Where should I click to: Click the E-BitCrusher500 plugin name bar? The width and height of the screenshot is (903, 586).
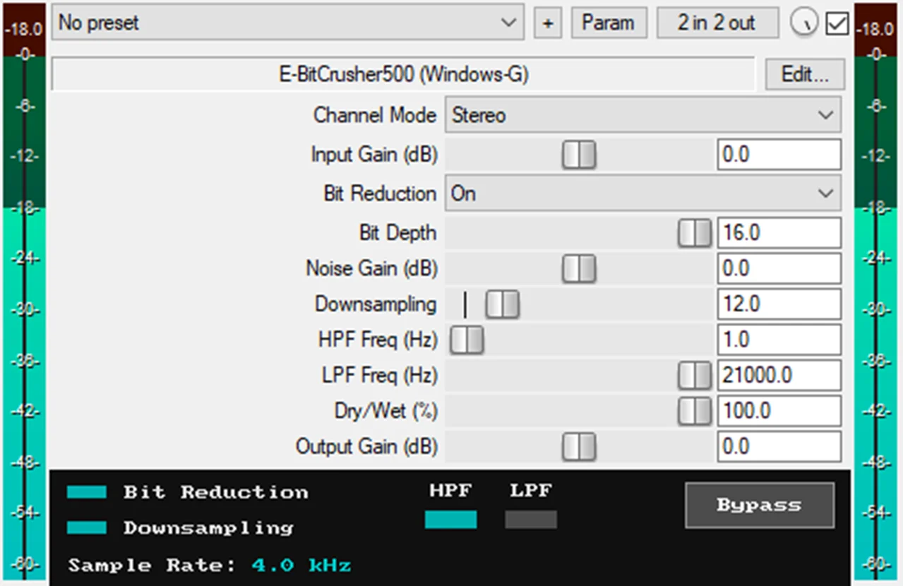coord(403,74)
